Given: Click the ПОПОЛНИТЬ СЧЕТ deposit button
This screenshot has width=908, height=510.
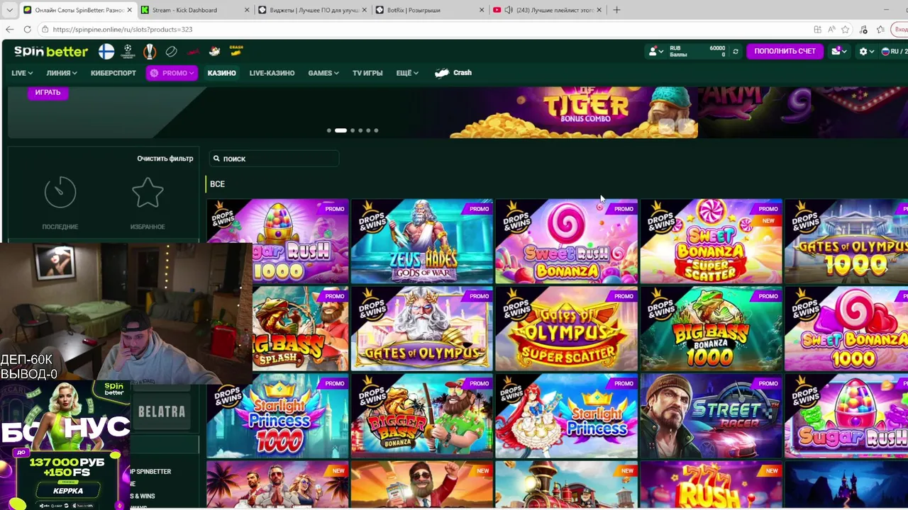Looking at the screenshot, I should 785,51.
